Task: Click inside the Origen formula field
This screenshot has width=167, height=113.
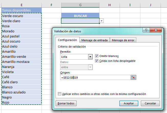Action: click(x=95, y=78)
